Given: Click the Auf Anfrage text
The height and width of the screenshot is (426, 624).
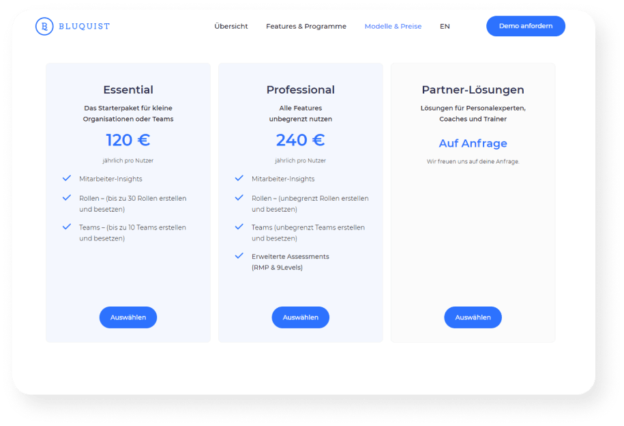Looking at the screenshot, I should tap(473, 143).
